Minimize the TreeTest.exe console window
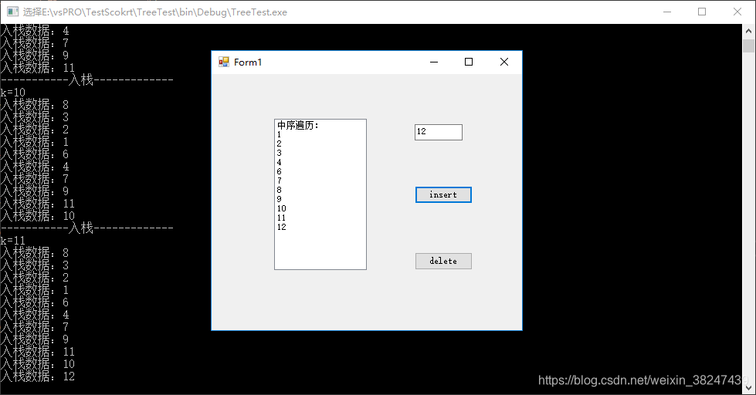The height and width of the screenshot is (395, 756). tap(667, 12)
